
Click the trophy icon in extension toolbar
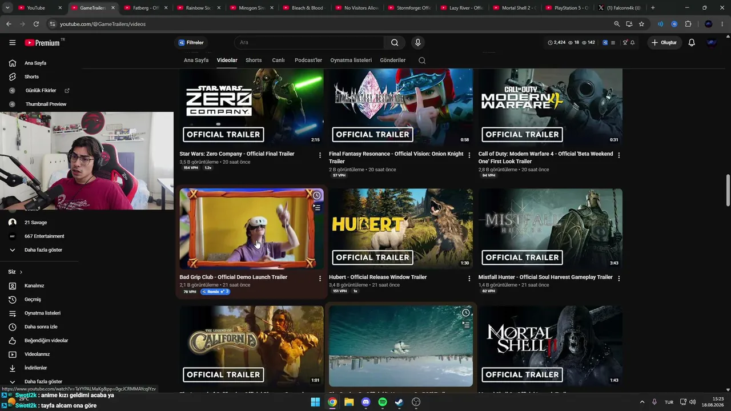(625, 43)
